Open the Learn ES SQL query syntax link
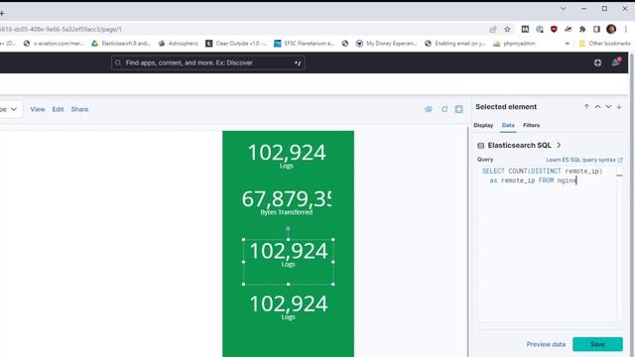This screenshot has height=357, width=635. point(584,160)
